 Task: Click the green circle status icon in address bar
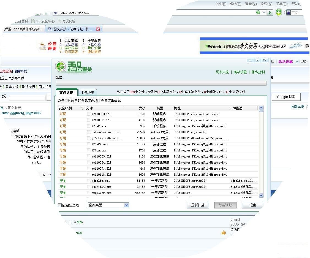pyautogui.click(x=258, y=12)
